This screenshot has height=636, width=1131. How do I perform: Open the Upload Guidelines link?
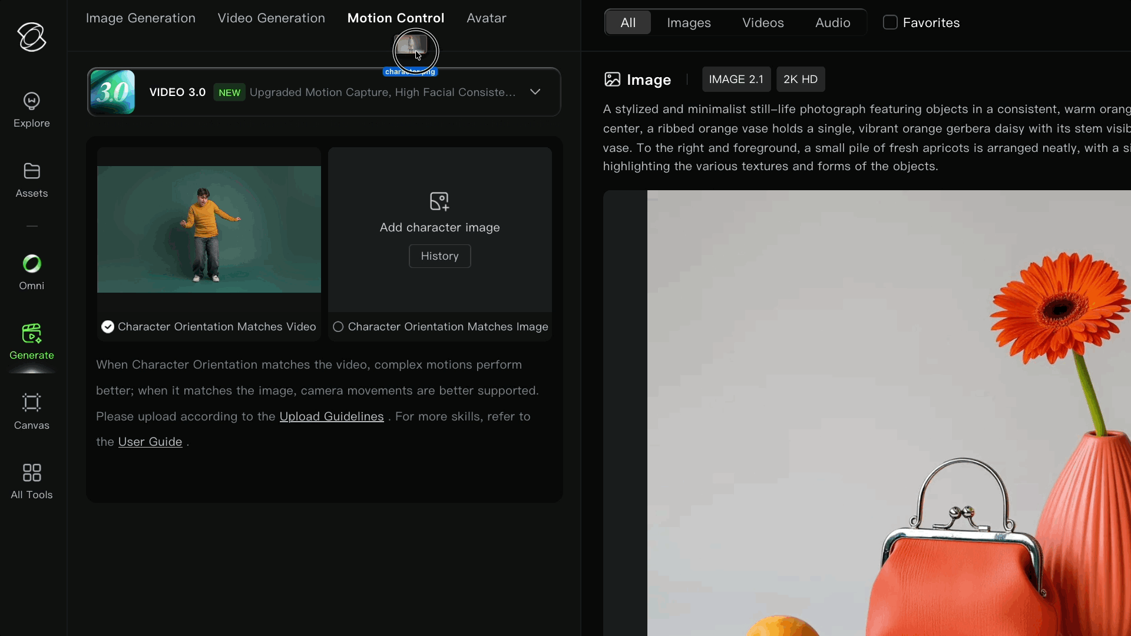[x=331, y=416]
